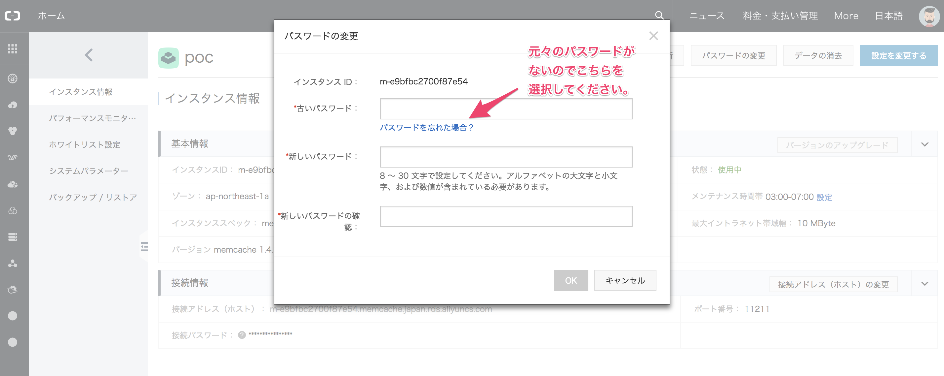
Task: Open the products grid menu icon
Action: (13, 48)
